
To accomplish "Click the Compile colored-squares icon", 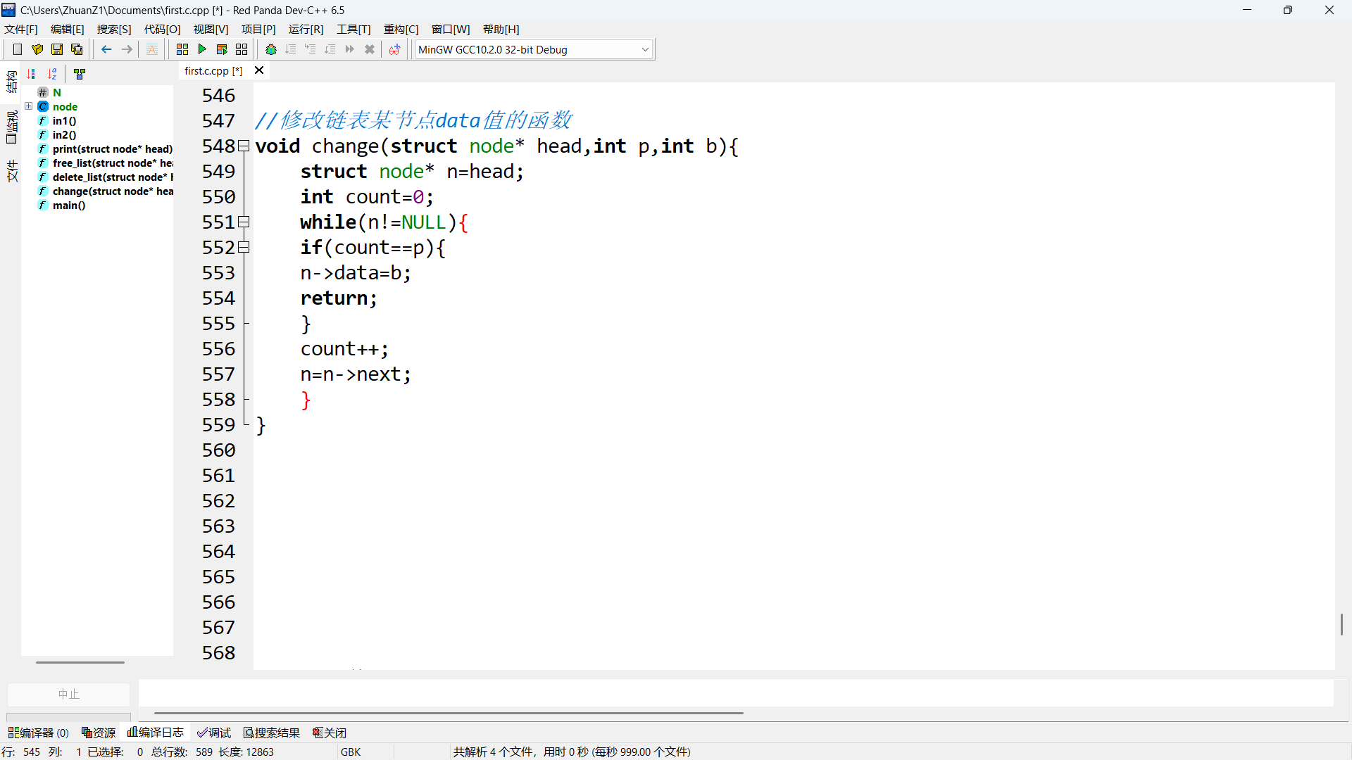I will point(182,49).
